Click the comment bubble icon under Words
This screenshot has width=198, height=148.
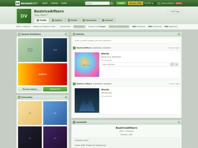172,64
